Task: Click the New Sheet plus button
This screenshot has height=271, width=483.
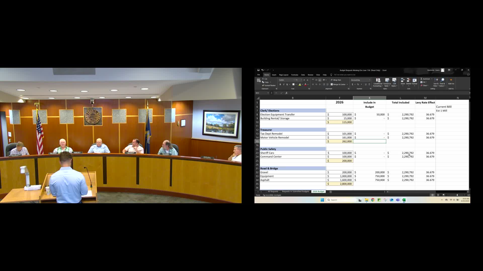Action: click(x=331, y=191)
